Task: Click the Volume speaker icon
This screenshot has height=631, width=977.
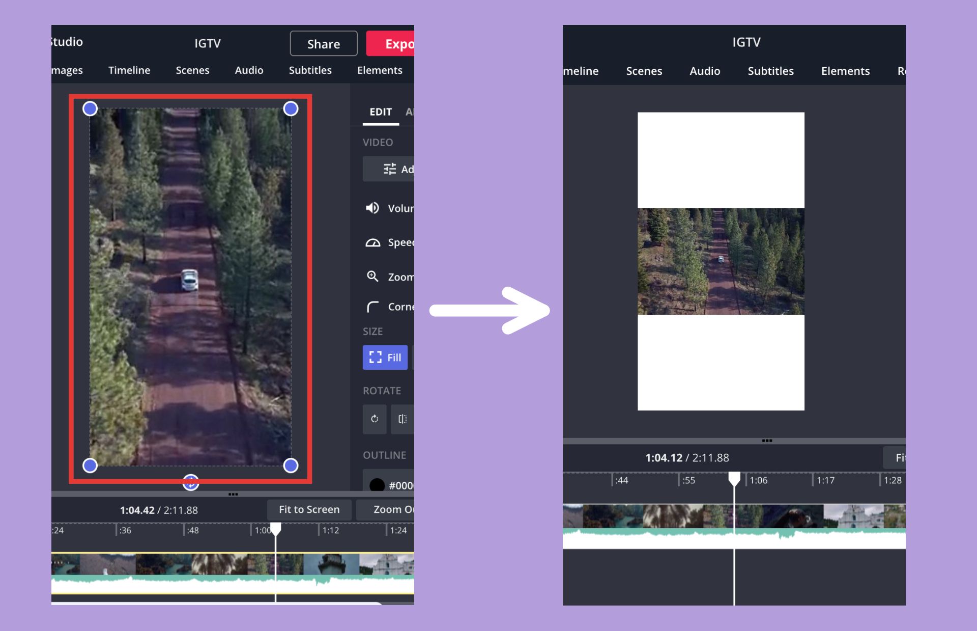Action: (x=372, y=208)
